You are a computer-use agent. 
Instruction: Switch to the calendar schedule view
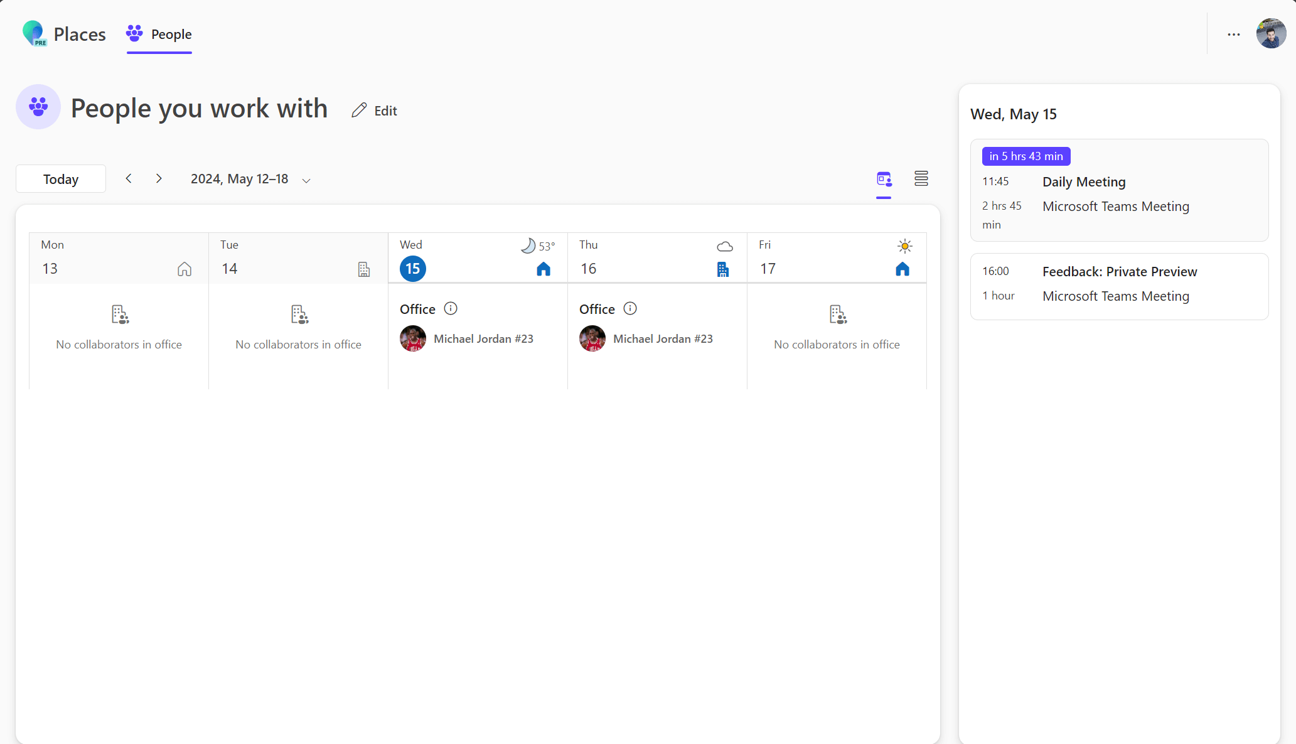(x=884, y=179)
